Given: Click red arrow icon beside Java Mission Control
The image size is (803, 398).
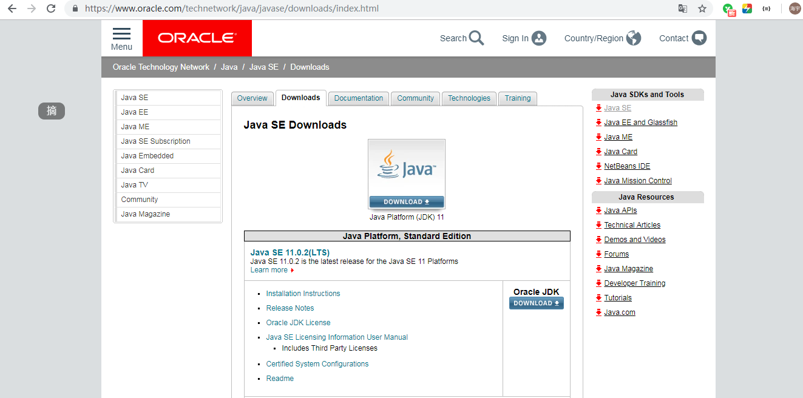Looking at the screenshot, I should (598, 181).
